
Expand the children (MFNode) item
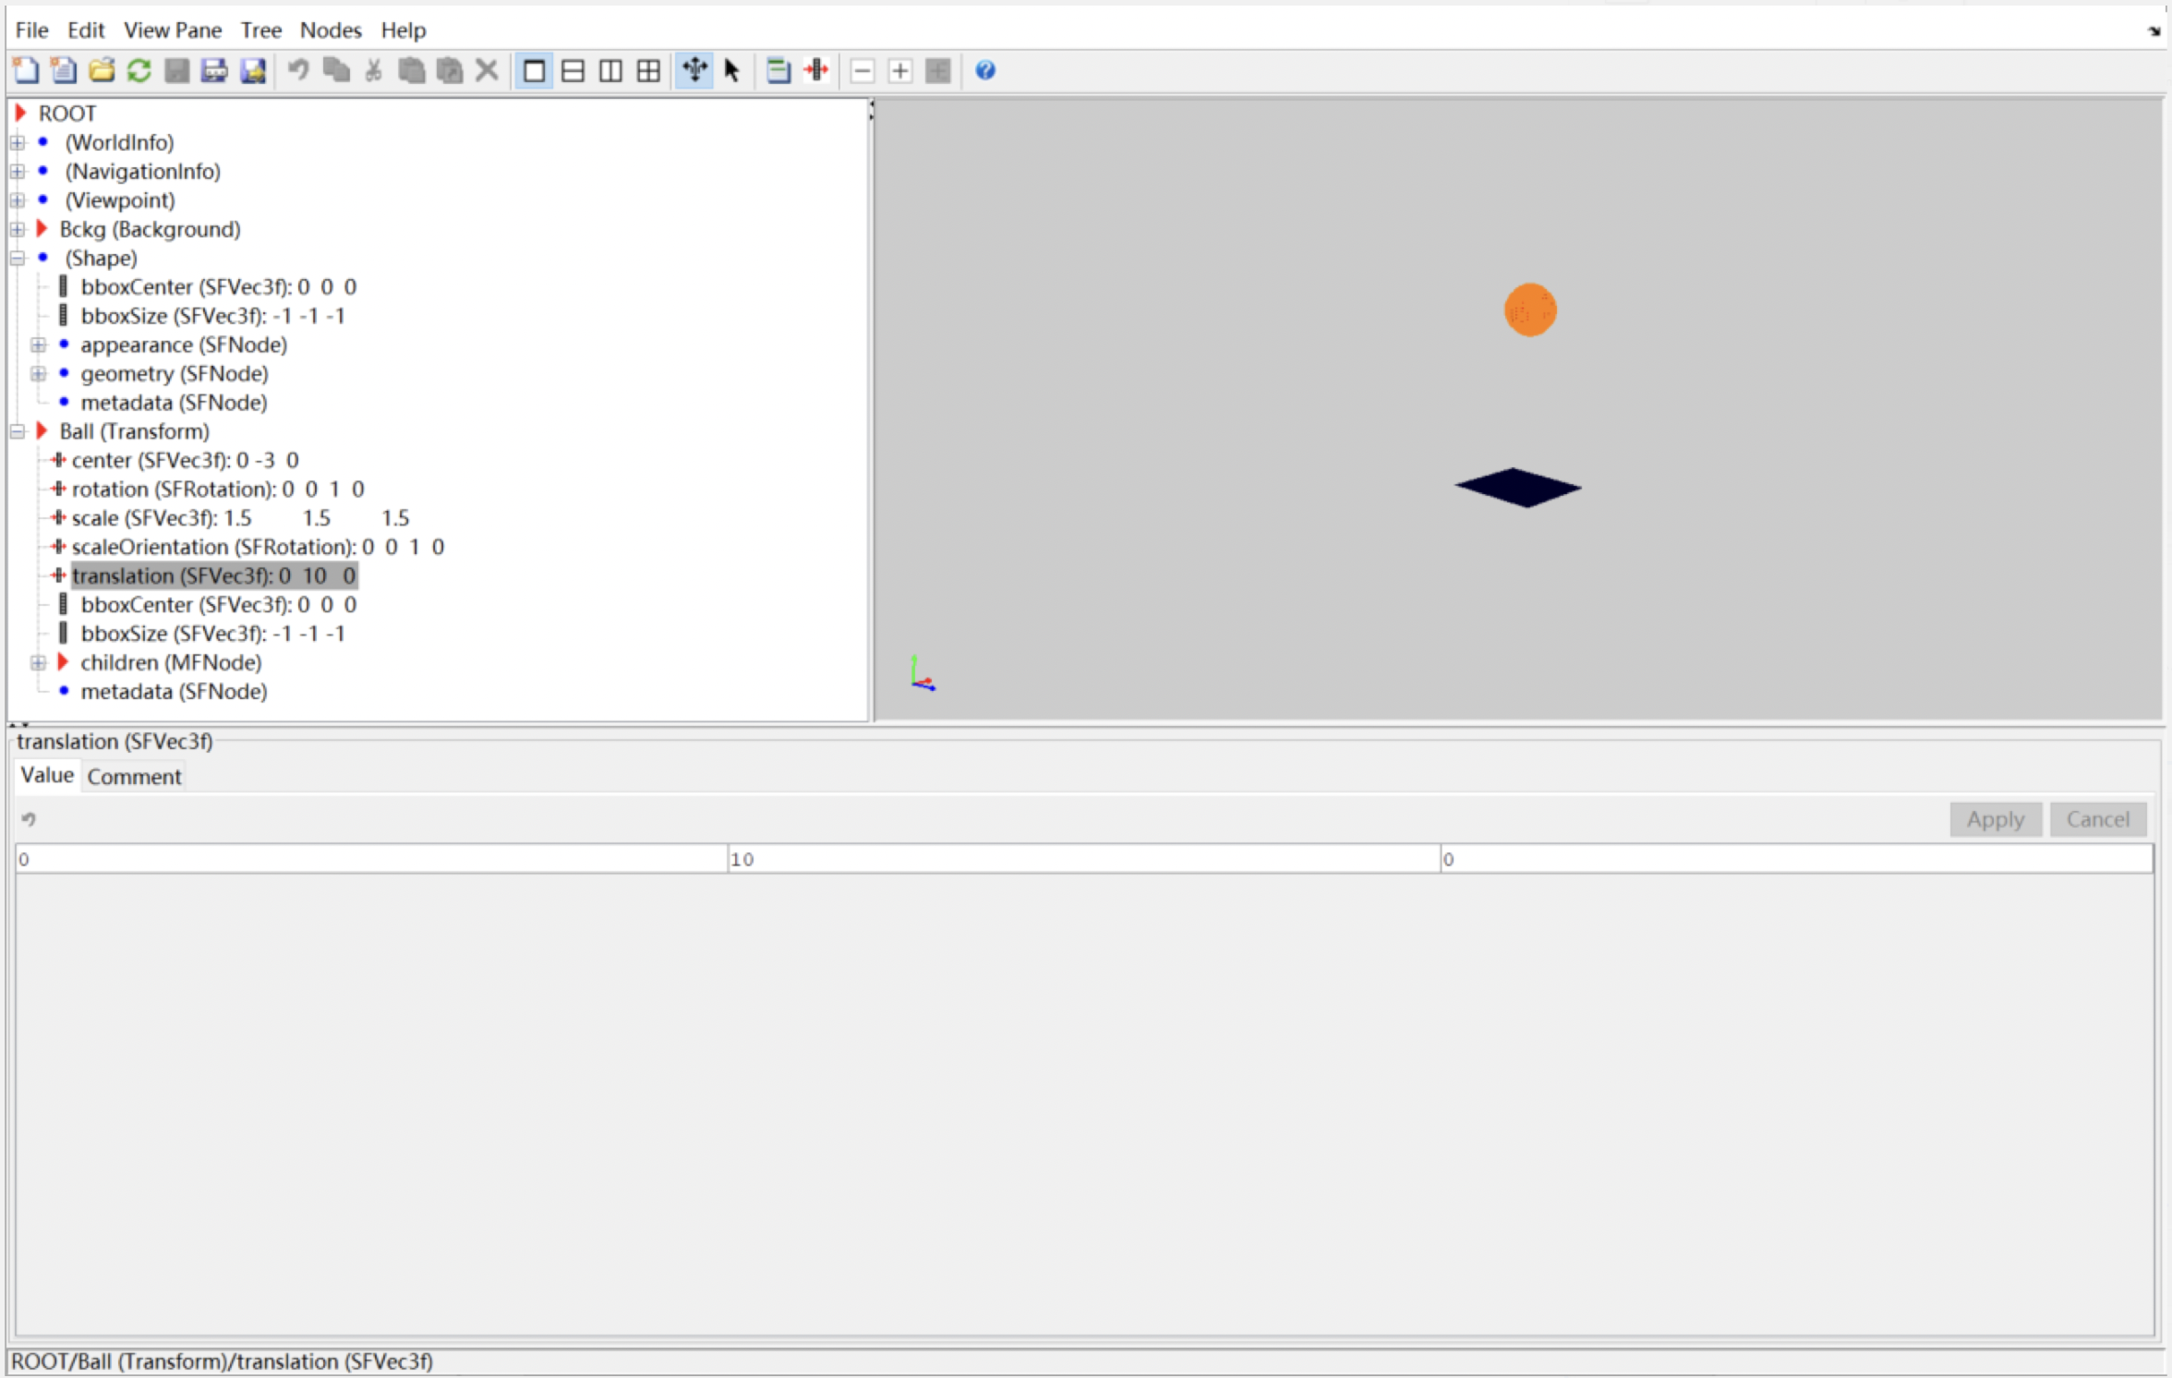tap(38, 662)
